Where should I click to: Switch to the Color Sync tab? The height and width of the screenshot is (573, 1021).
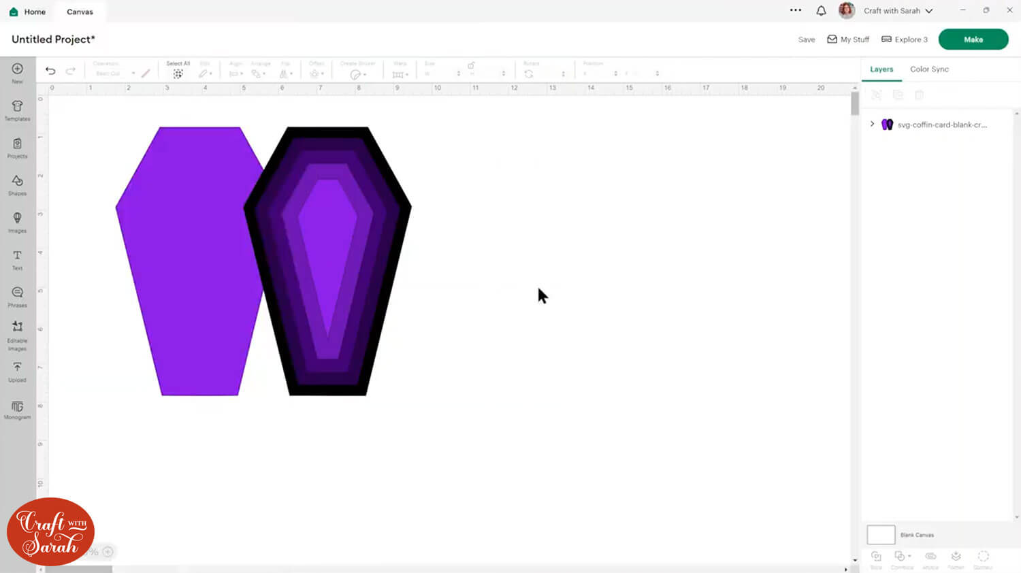pos(929,69)
